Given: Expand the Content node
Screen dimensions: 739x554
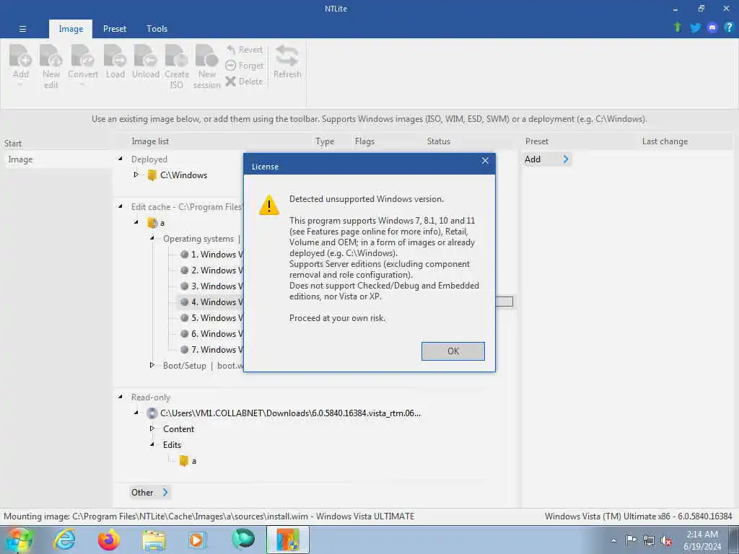Looking at the screenshot, I should tap(152, 428).
